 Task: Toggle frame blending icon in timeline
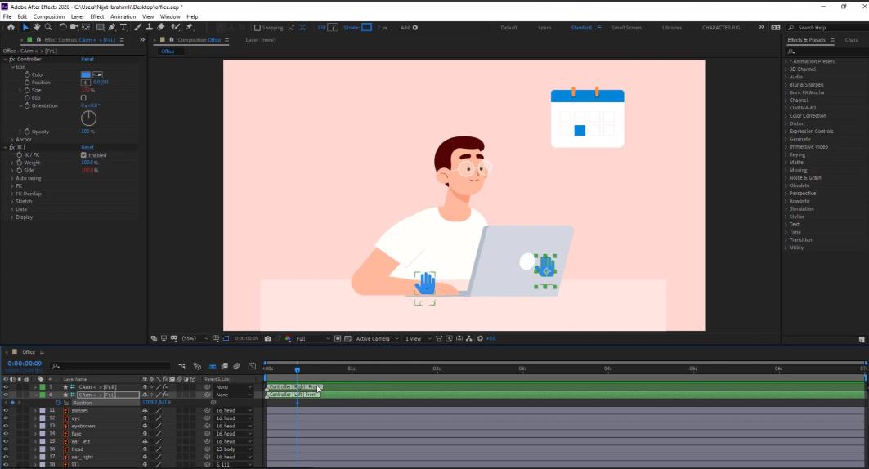[225, 366]
